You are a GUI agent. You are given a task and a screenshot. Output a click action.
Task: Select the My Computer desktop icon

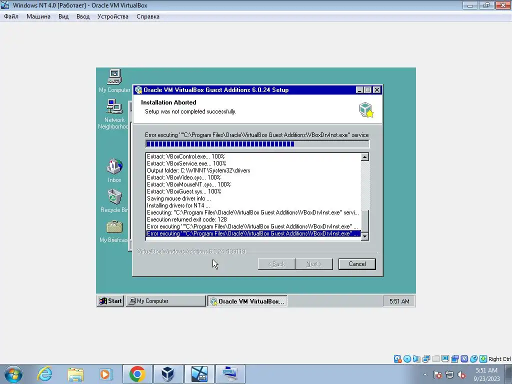(114, 81)
